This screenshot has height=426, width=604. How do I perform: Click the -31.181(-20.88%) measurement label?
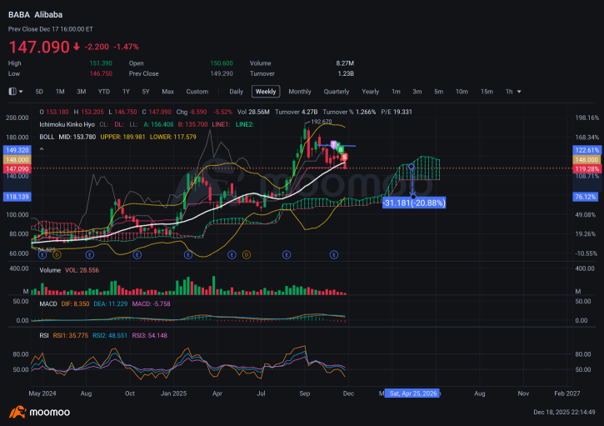414,203
